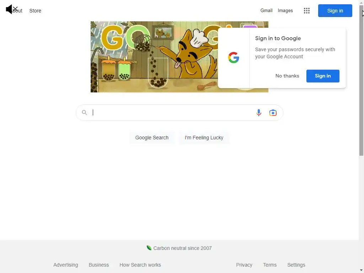The height and width of the screenshot is (273, 364).
Task: Start voice search with microphone icon
Action: tap(259, 113)
